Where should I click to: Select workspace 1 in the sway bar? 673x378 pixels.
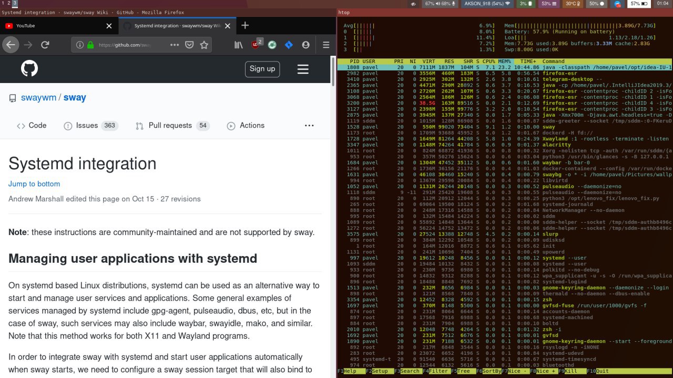(x=3, y=3)
